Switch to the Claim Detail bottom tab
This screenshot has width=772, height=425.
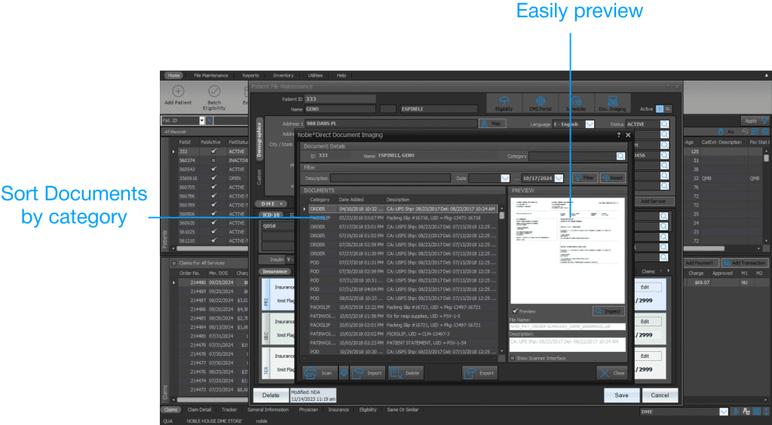tap(199, 409)
